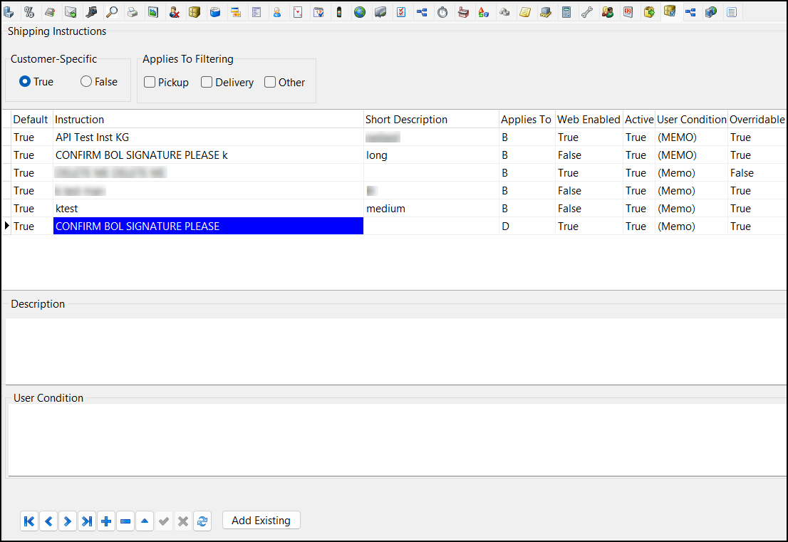
Task: Click inside the Description text area
Action: tap(395, 350)
